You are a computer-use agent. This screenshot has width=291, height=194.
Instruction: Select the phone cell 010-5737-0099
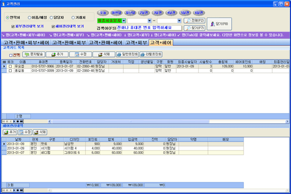[x=43, y=71]
